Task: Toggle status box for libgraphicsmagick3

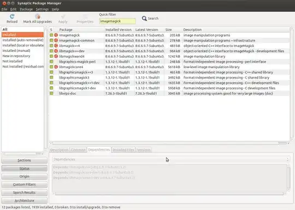Action: (51, 77)
